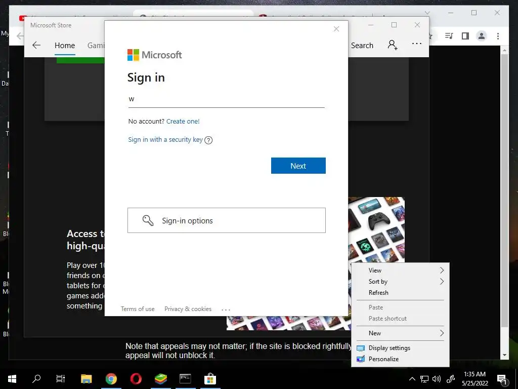Choose Refresh from the context menu
The image size is (518, 389).
pyautogui.click(x=400, y=293)
